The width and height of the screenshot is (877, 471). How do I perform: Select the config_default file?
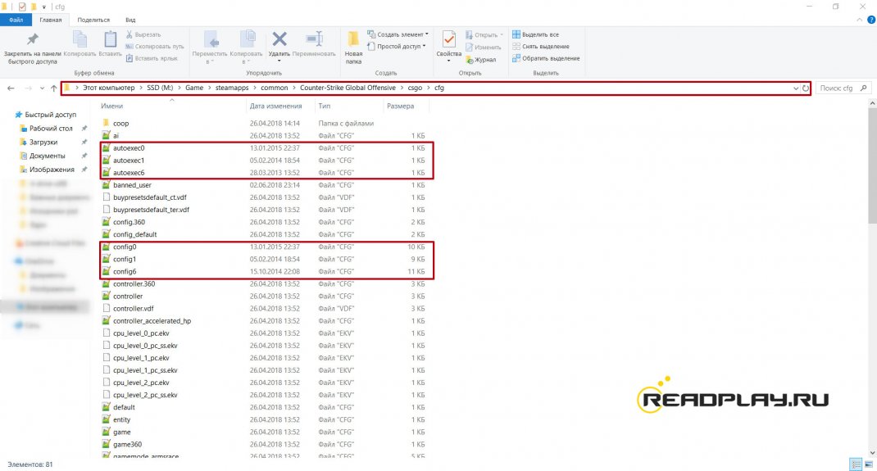point(134,234)
